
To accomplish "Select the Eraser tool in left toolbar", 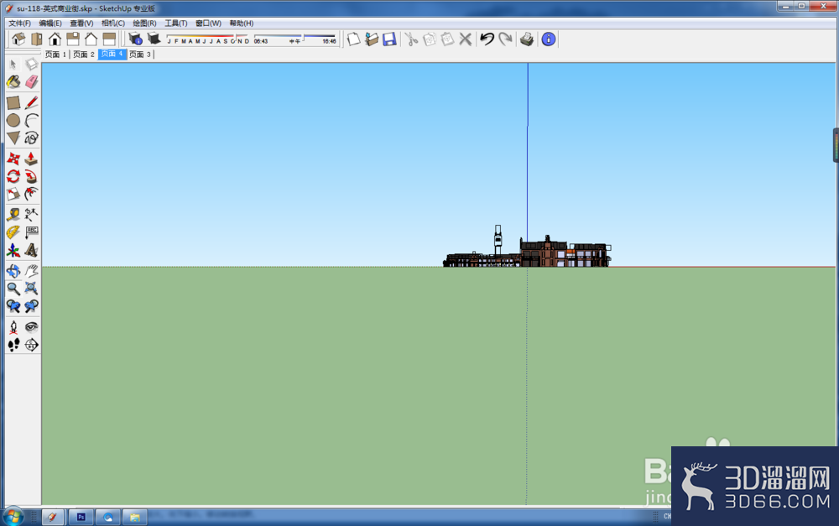I will (32, 82).
